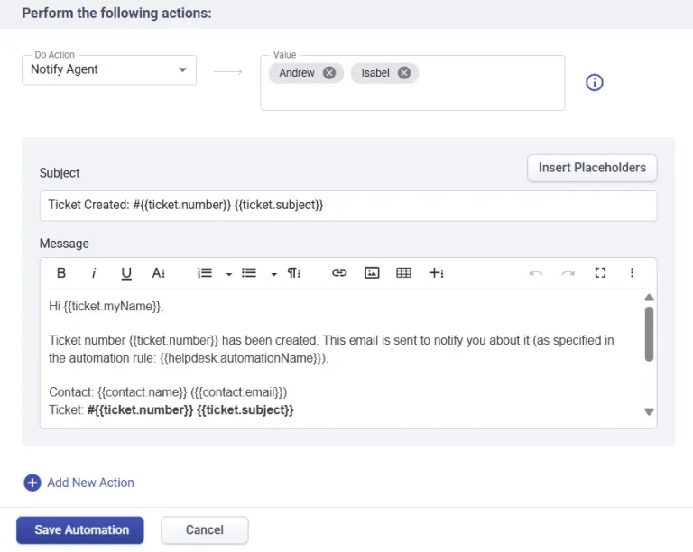Remove Isabel from notified agents
The height and width of the screenshot is (552, 693).
point(404,73)
